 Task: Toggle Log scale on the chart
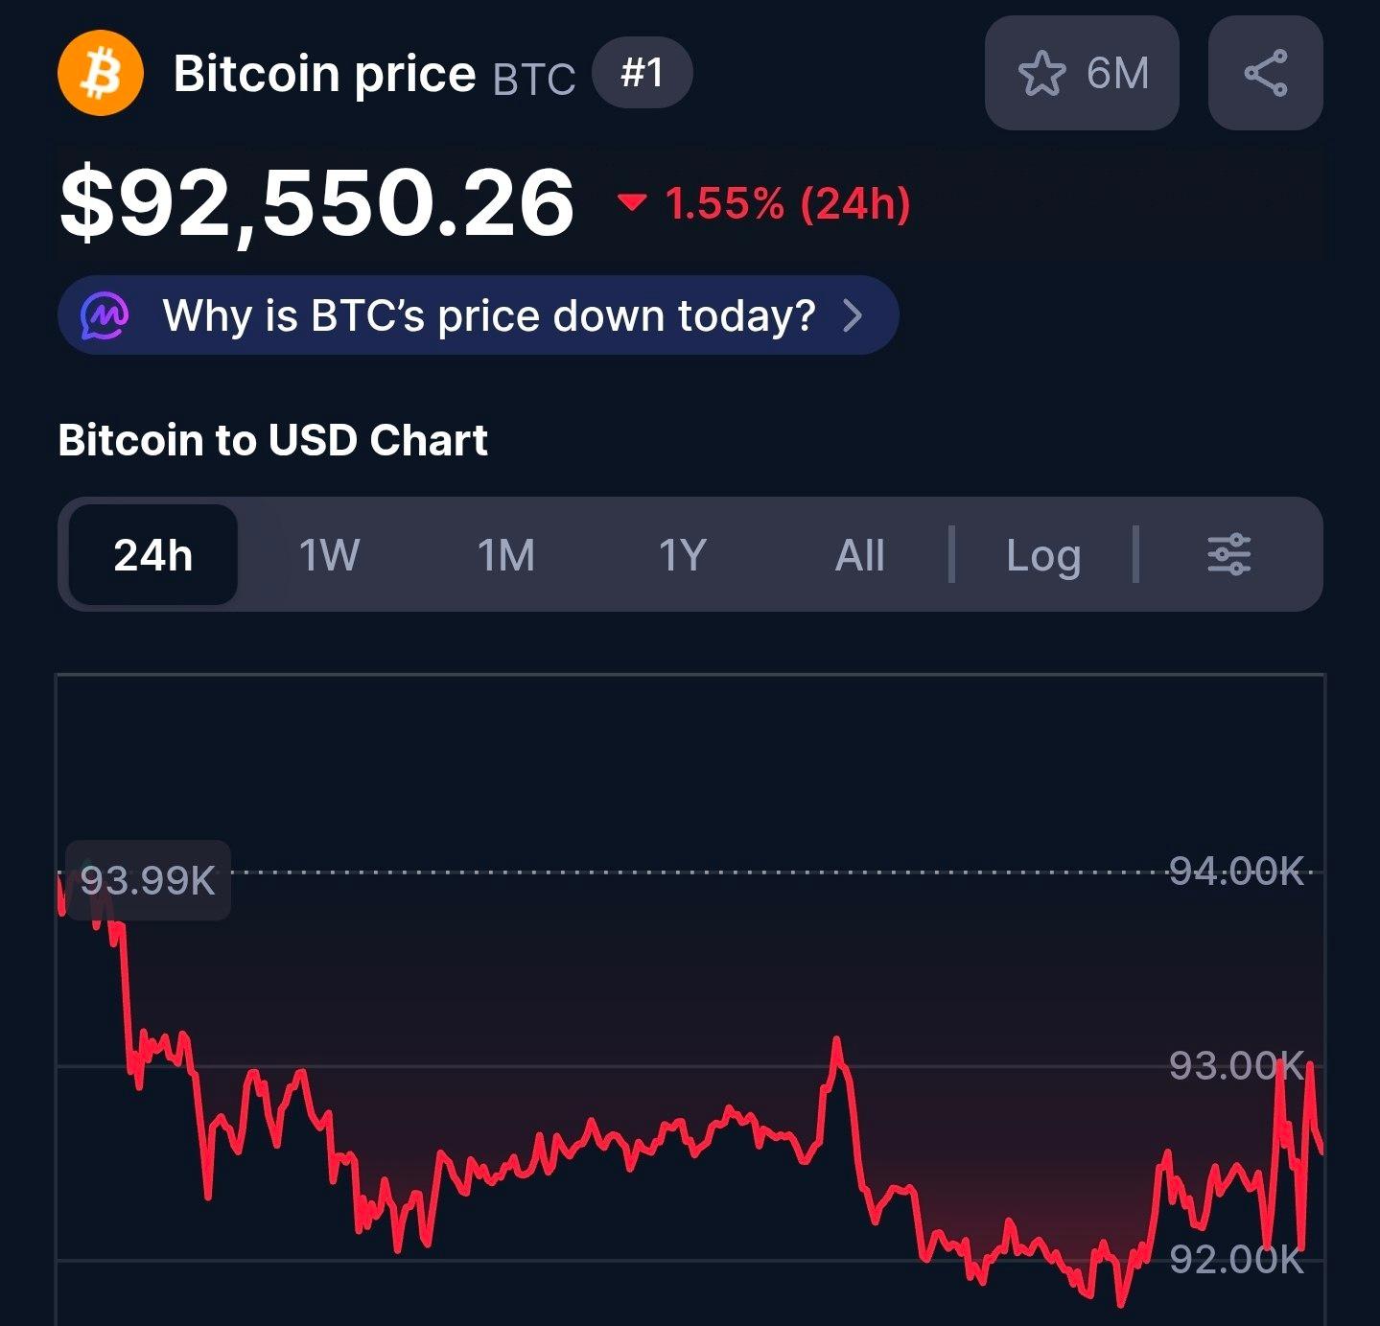tap(1043, 555)
